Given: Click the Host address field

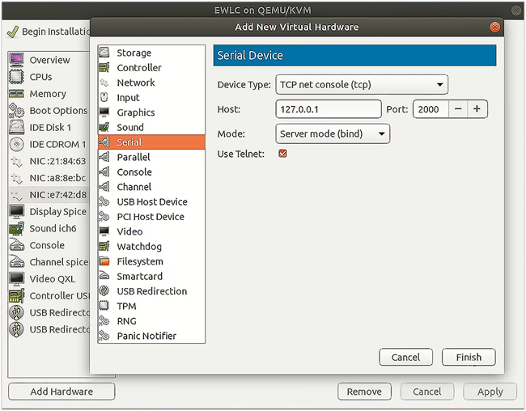Looking at the screenshot, I should (329, 109).
